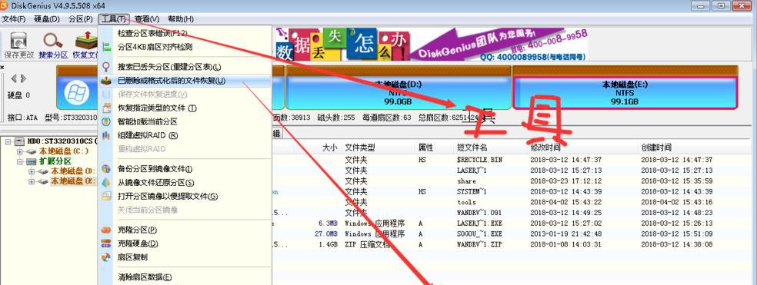Close the disk panel with small x

2,68
